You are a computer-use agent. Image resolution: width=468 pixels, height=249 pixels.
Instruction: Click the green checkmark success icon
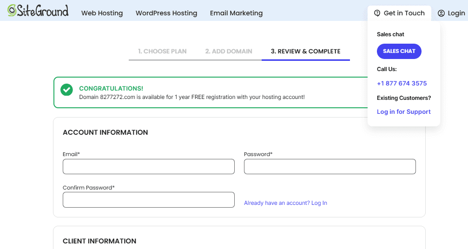click(67, 90)
